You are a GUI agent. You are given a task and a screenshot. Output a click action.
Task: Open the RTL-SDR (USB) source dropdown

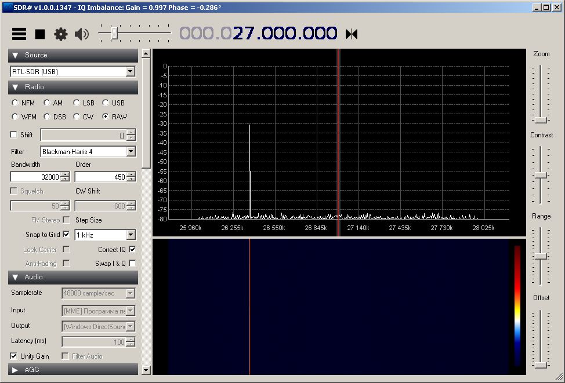[x=131, y=72]
